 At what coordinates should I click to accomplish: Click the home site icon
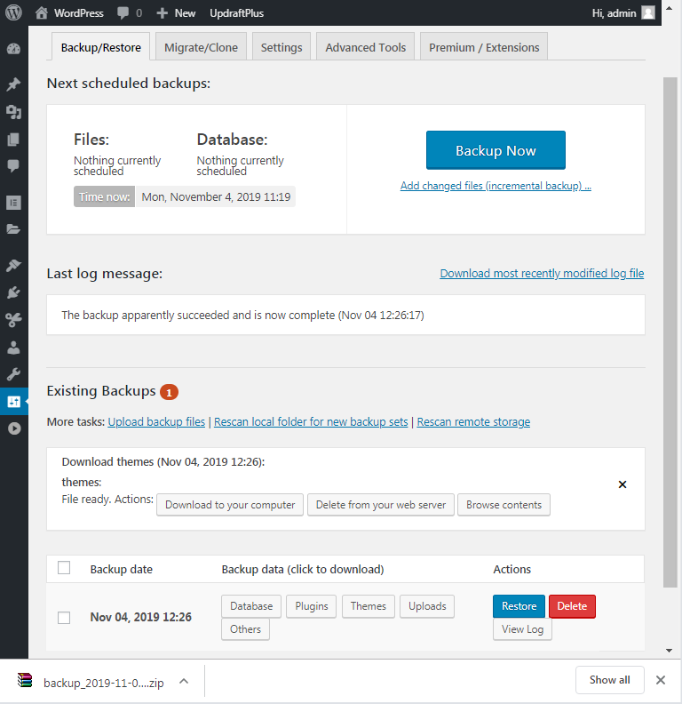[x=41, y=13]
